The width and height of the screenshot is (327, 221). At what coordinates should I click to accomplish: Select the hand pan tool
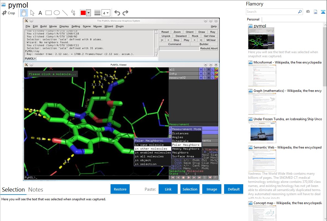24,13
